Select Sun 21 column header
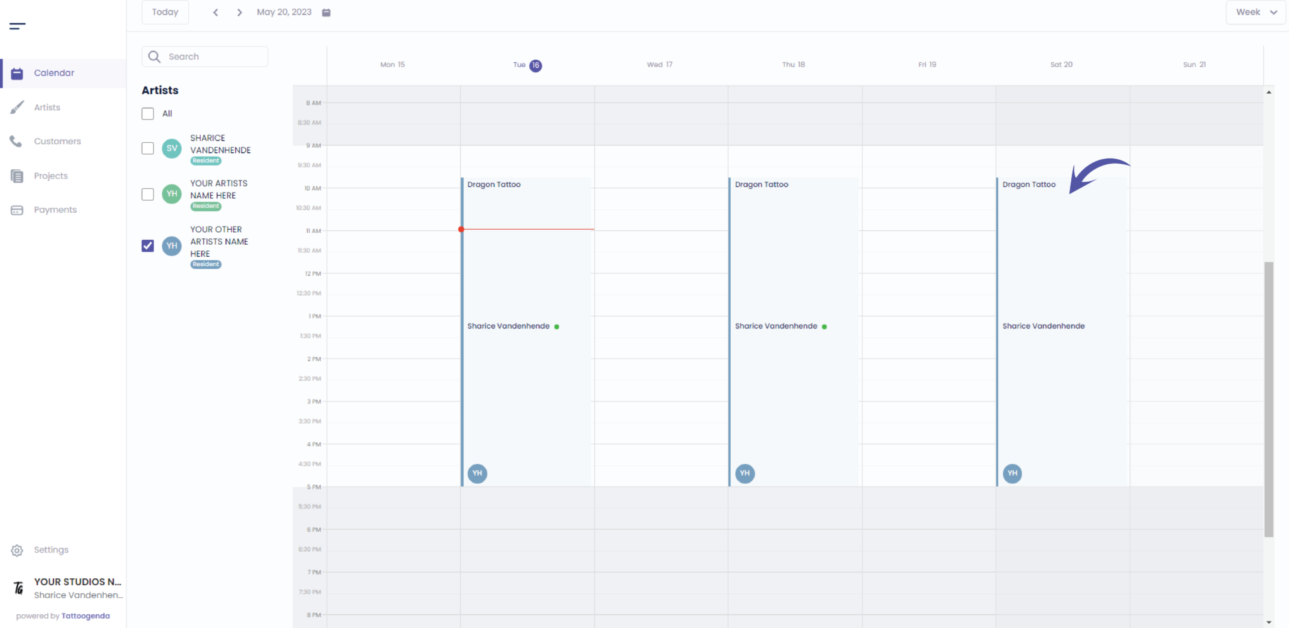This screenshot has width=1289, height=628. point(1195,65)
